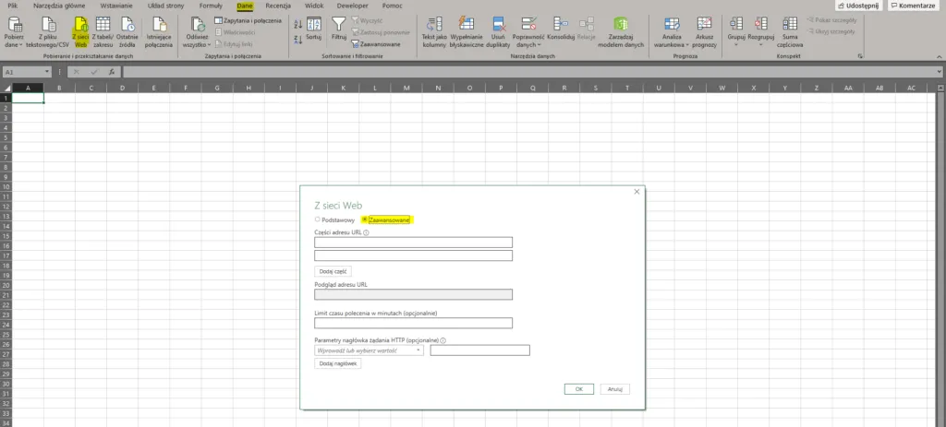Open the Name Box dropdown
The image size is (946, 427).
46,72
